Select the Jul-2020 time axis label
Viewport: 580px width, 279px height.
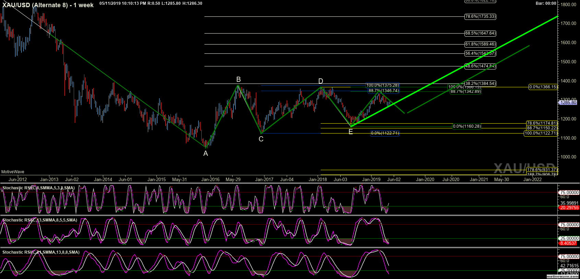451,179
